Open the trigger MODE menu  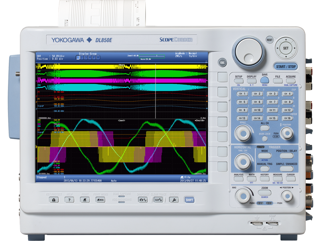pos(266,155)
